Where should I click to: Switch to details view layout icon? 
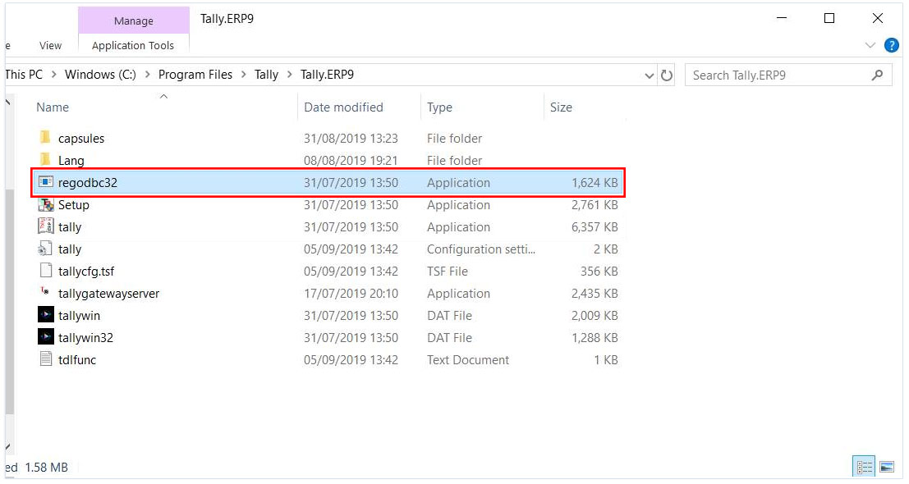click(x=865, y=467)
